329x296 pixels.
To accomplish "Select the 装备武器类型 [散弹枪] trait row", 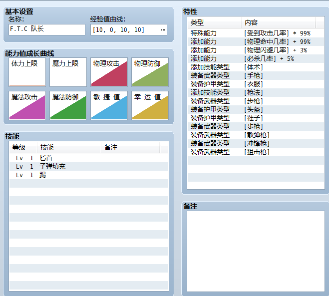I will (256, 135).
